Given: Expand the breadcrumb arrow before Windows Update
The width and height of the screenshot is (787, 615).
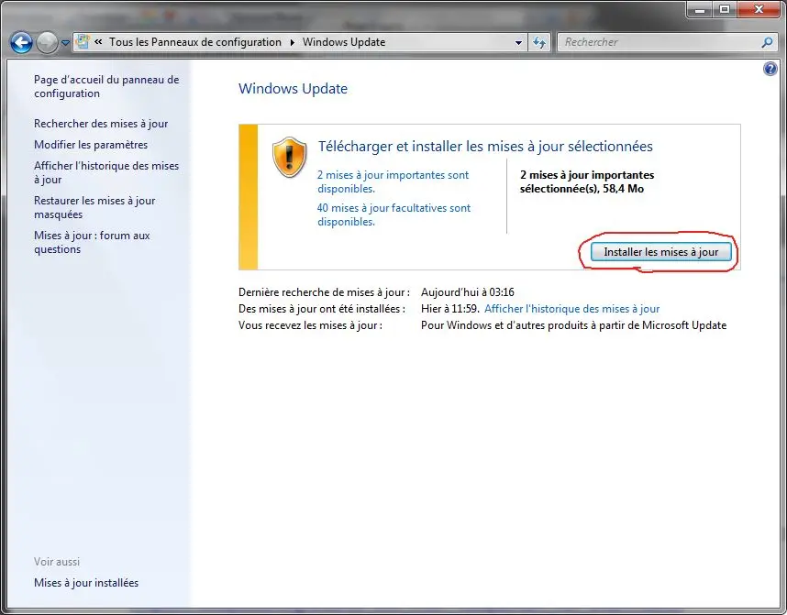Looking at the screenshot, I should point(292,43).
